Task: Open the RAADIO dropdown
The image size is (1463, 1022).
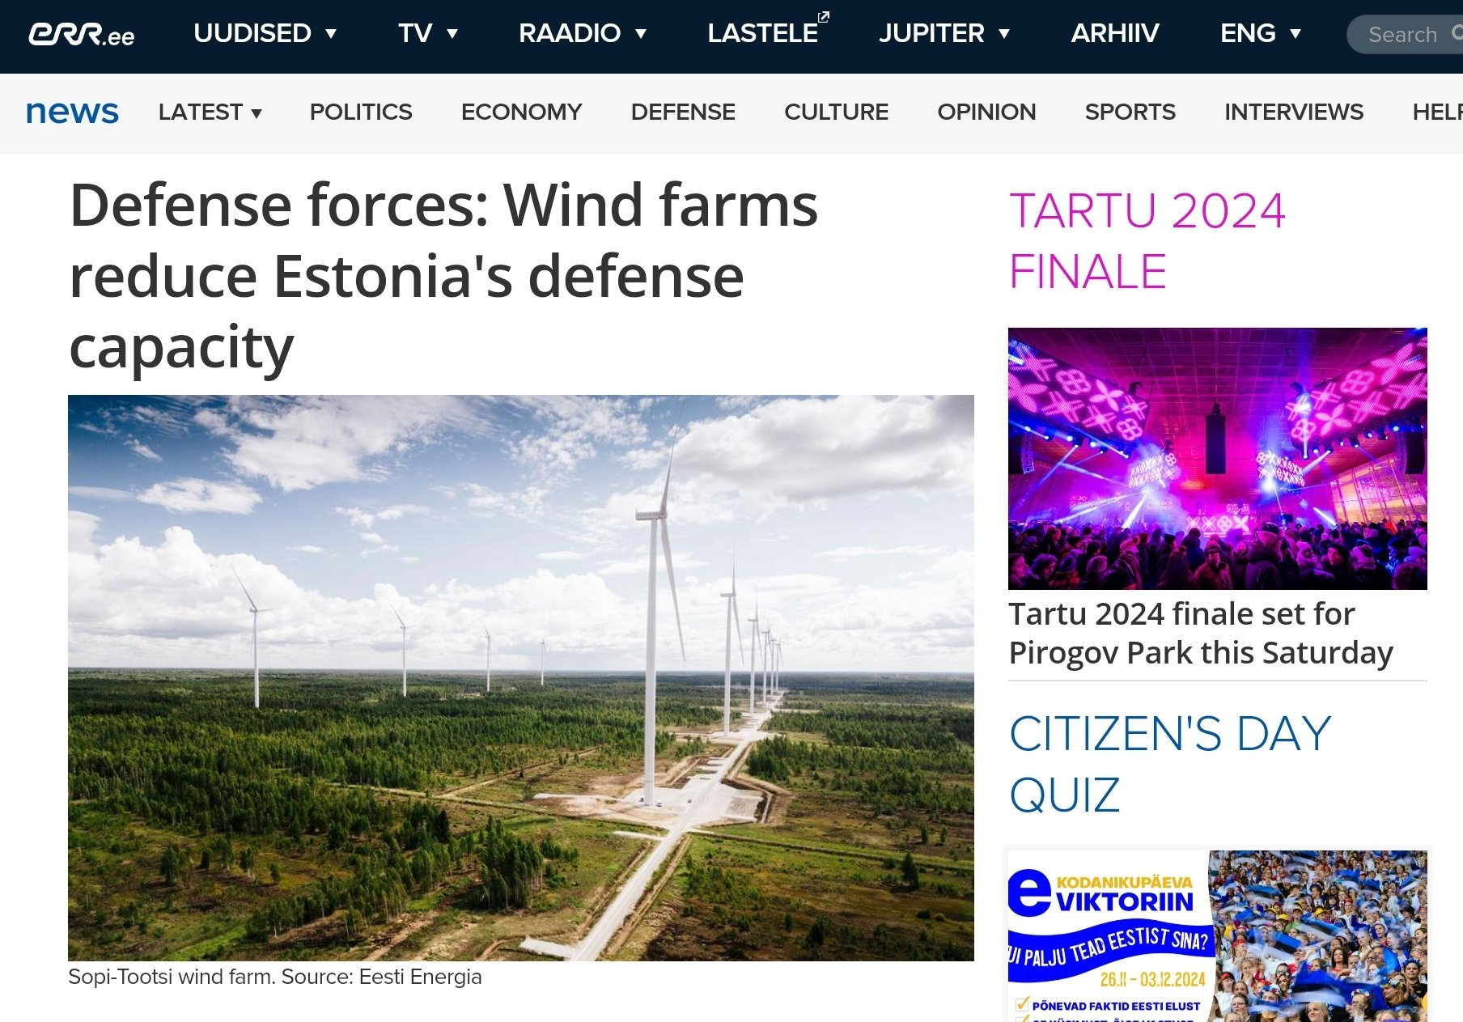Action: 583,33
